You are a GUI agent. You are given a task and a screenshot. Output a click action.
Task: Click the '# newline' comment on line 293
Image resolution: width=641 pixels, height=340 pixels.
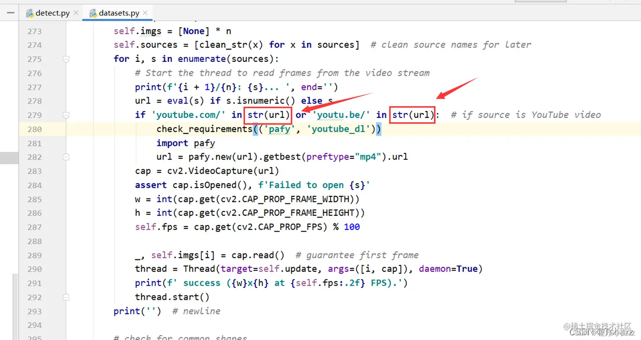[x=196, y=311]
